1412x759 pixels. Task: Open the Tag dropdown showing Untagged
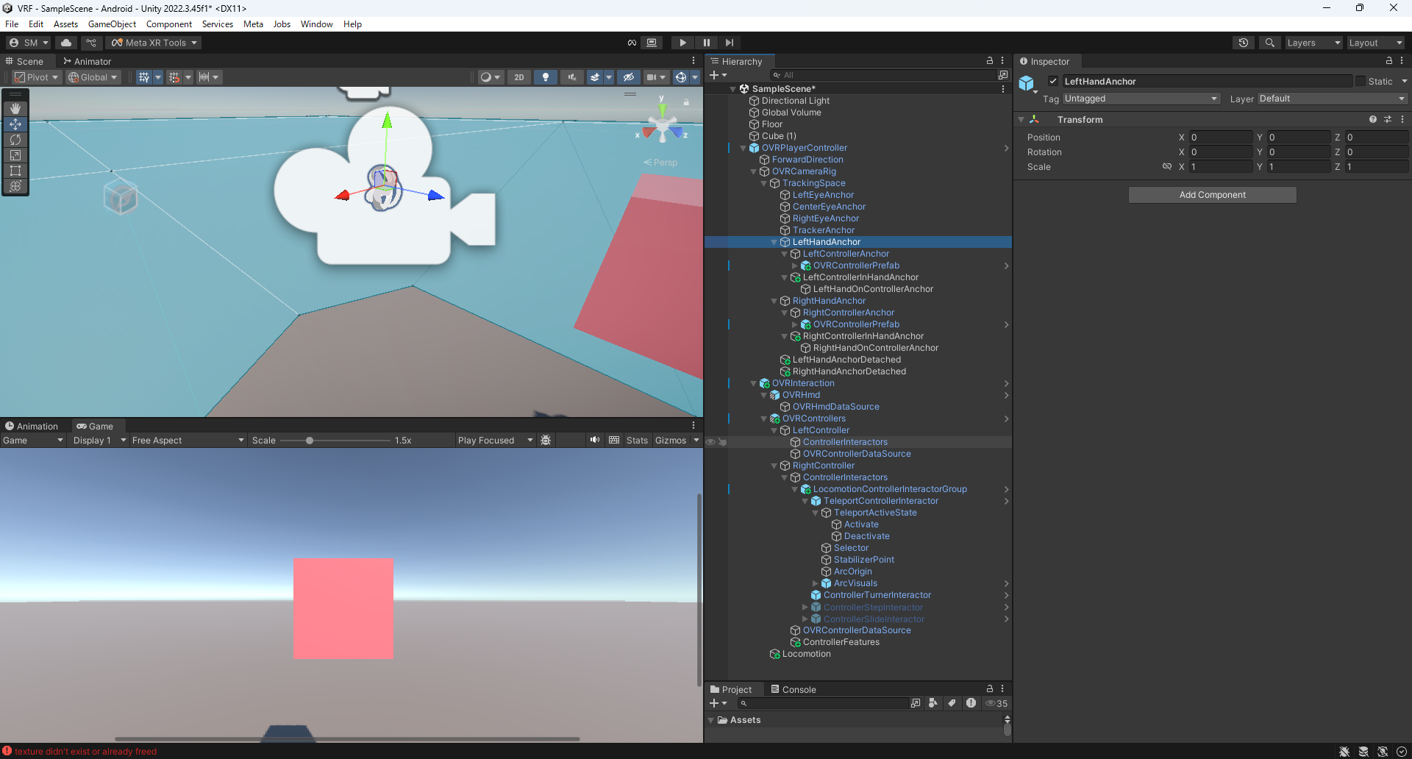coord(1141,99)
